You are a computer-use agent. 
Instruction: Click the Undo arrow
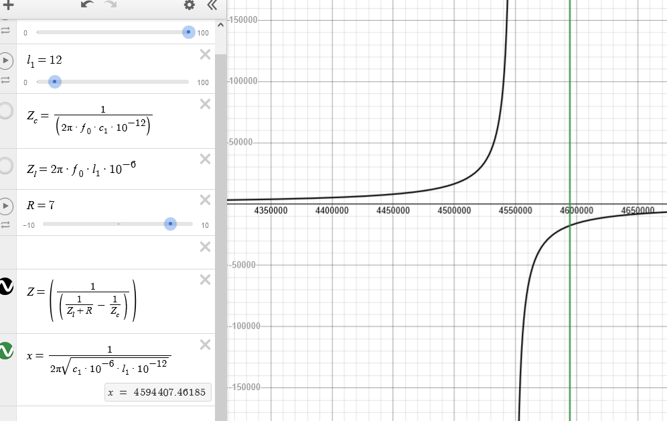pyautogui.click(x=87, y=5)
